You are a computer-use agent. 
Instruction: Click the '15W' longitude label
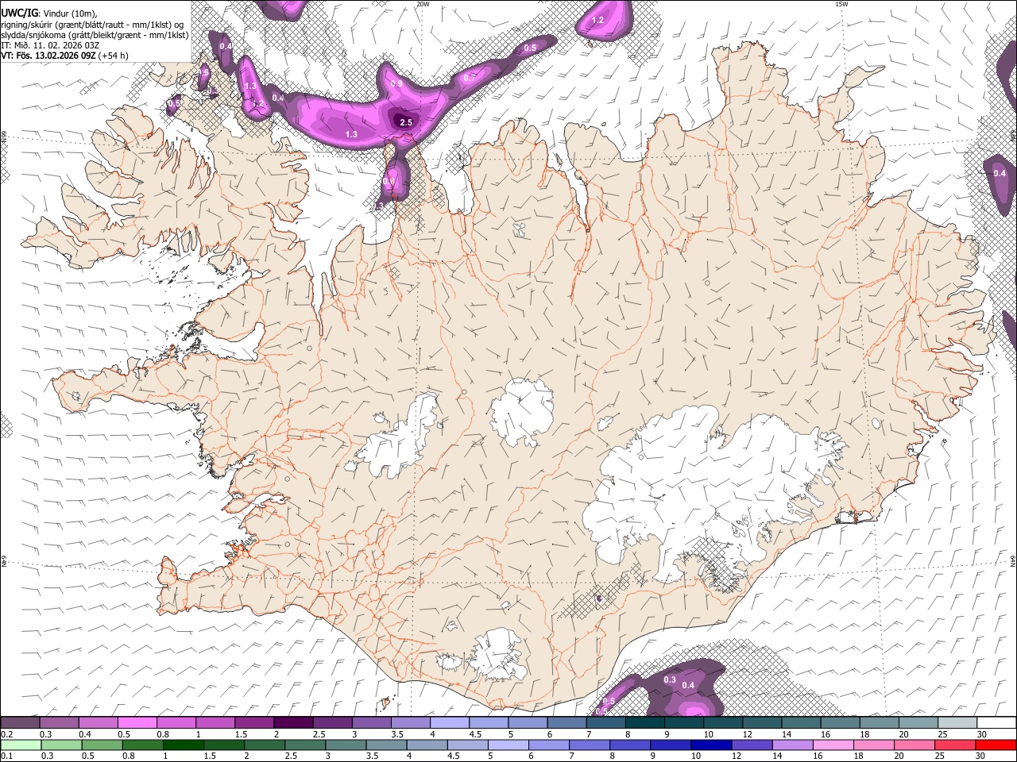[842, 4]
